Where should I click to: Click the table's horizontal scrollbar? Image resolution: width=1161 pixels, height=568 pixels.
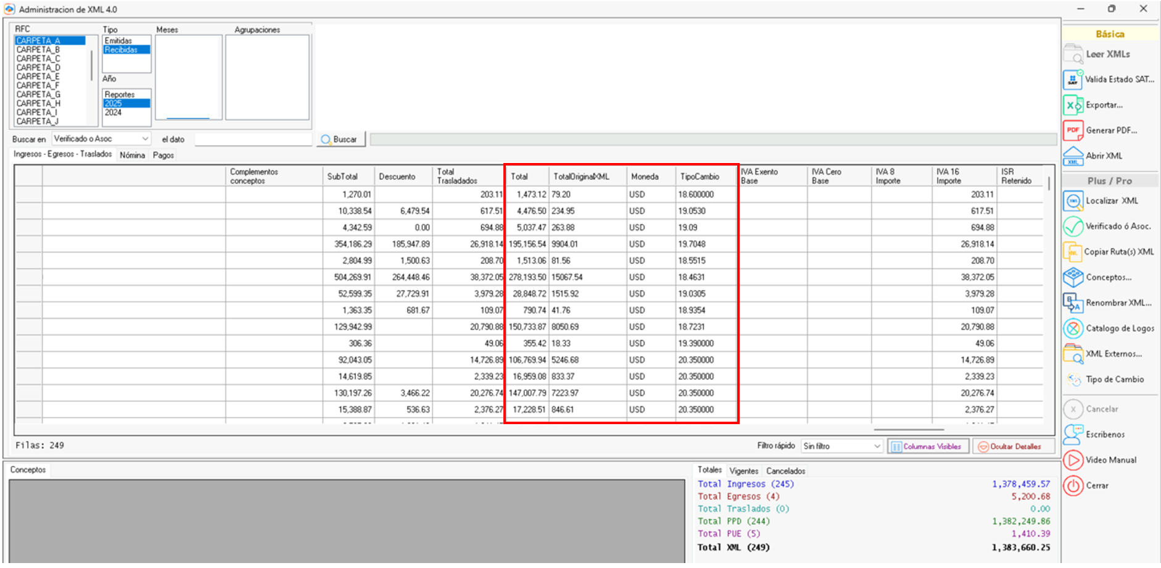tap(908, 430)
